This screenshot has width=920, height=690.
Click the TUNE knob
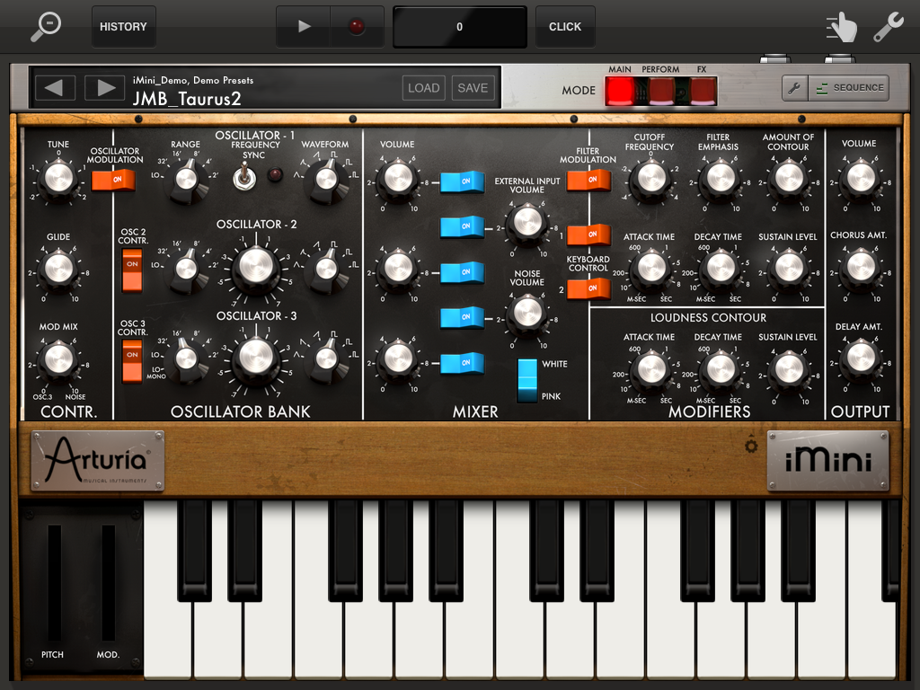point(58,178)
